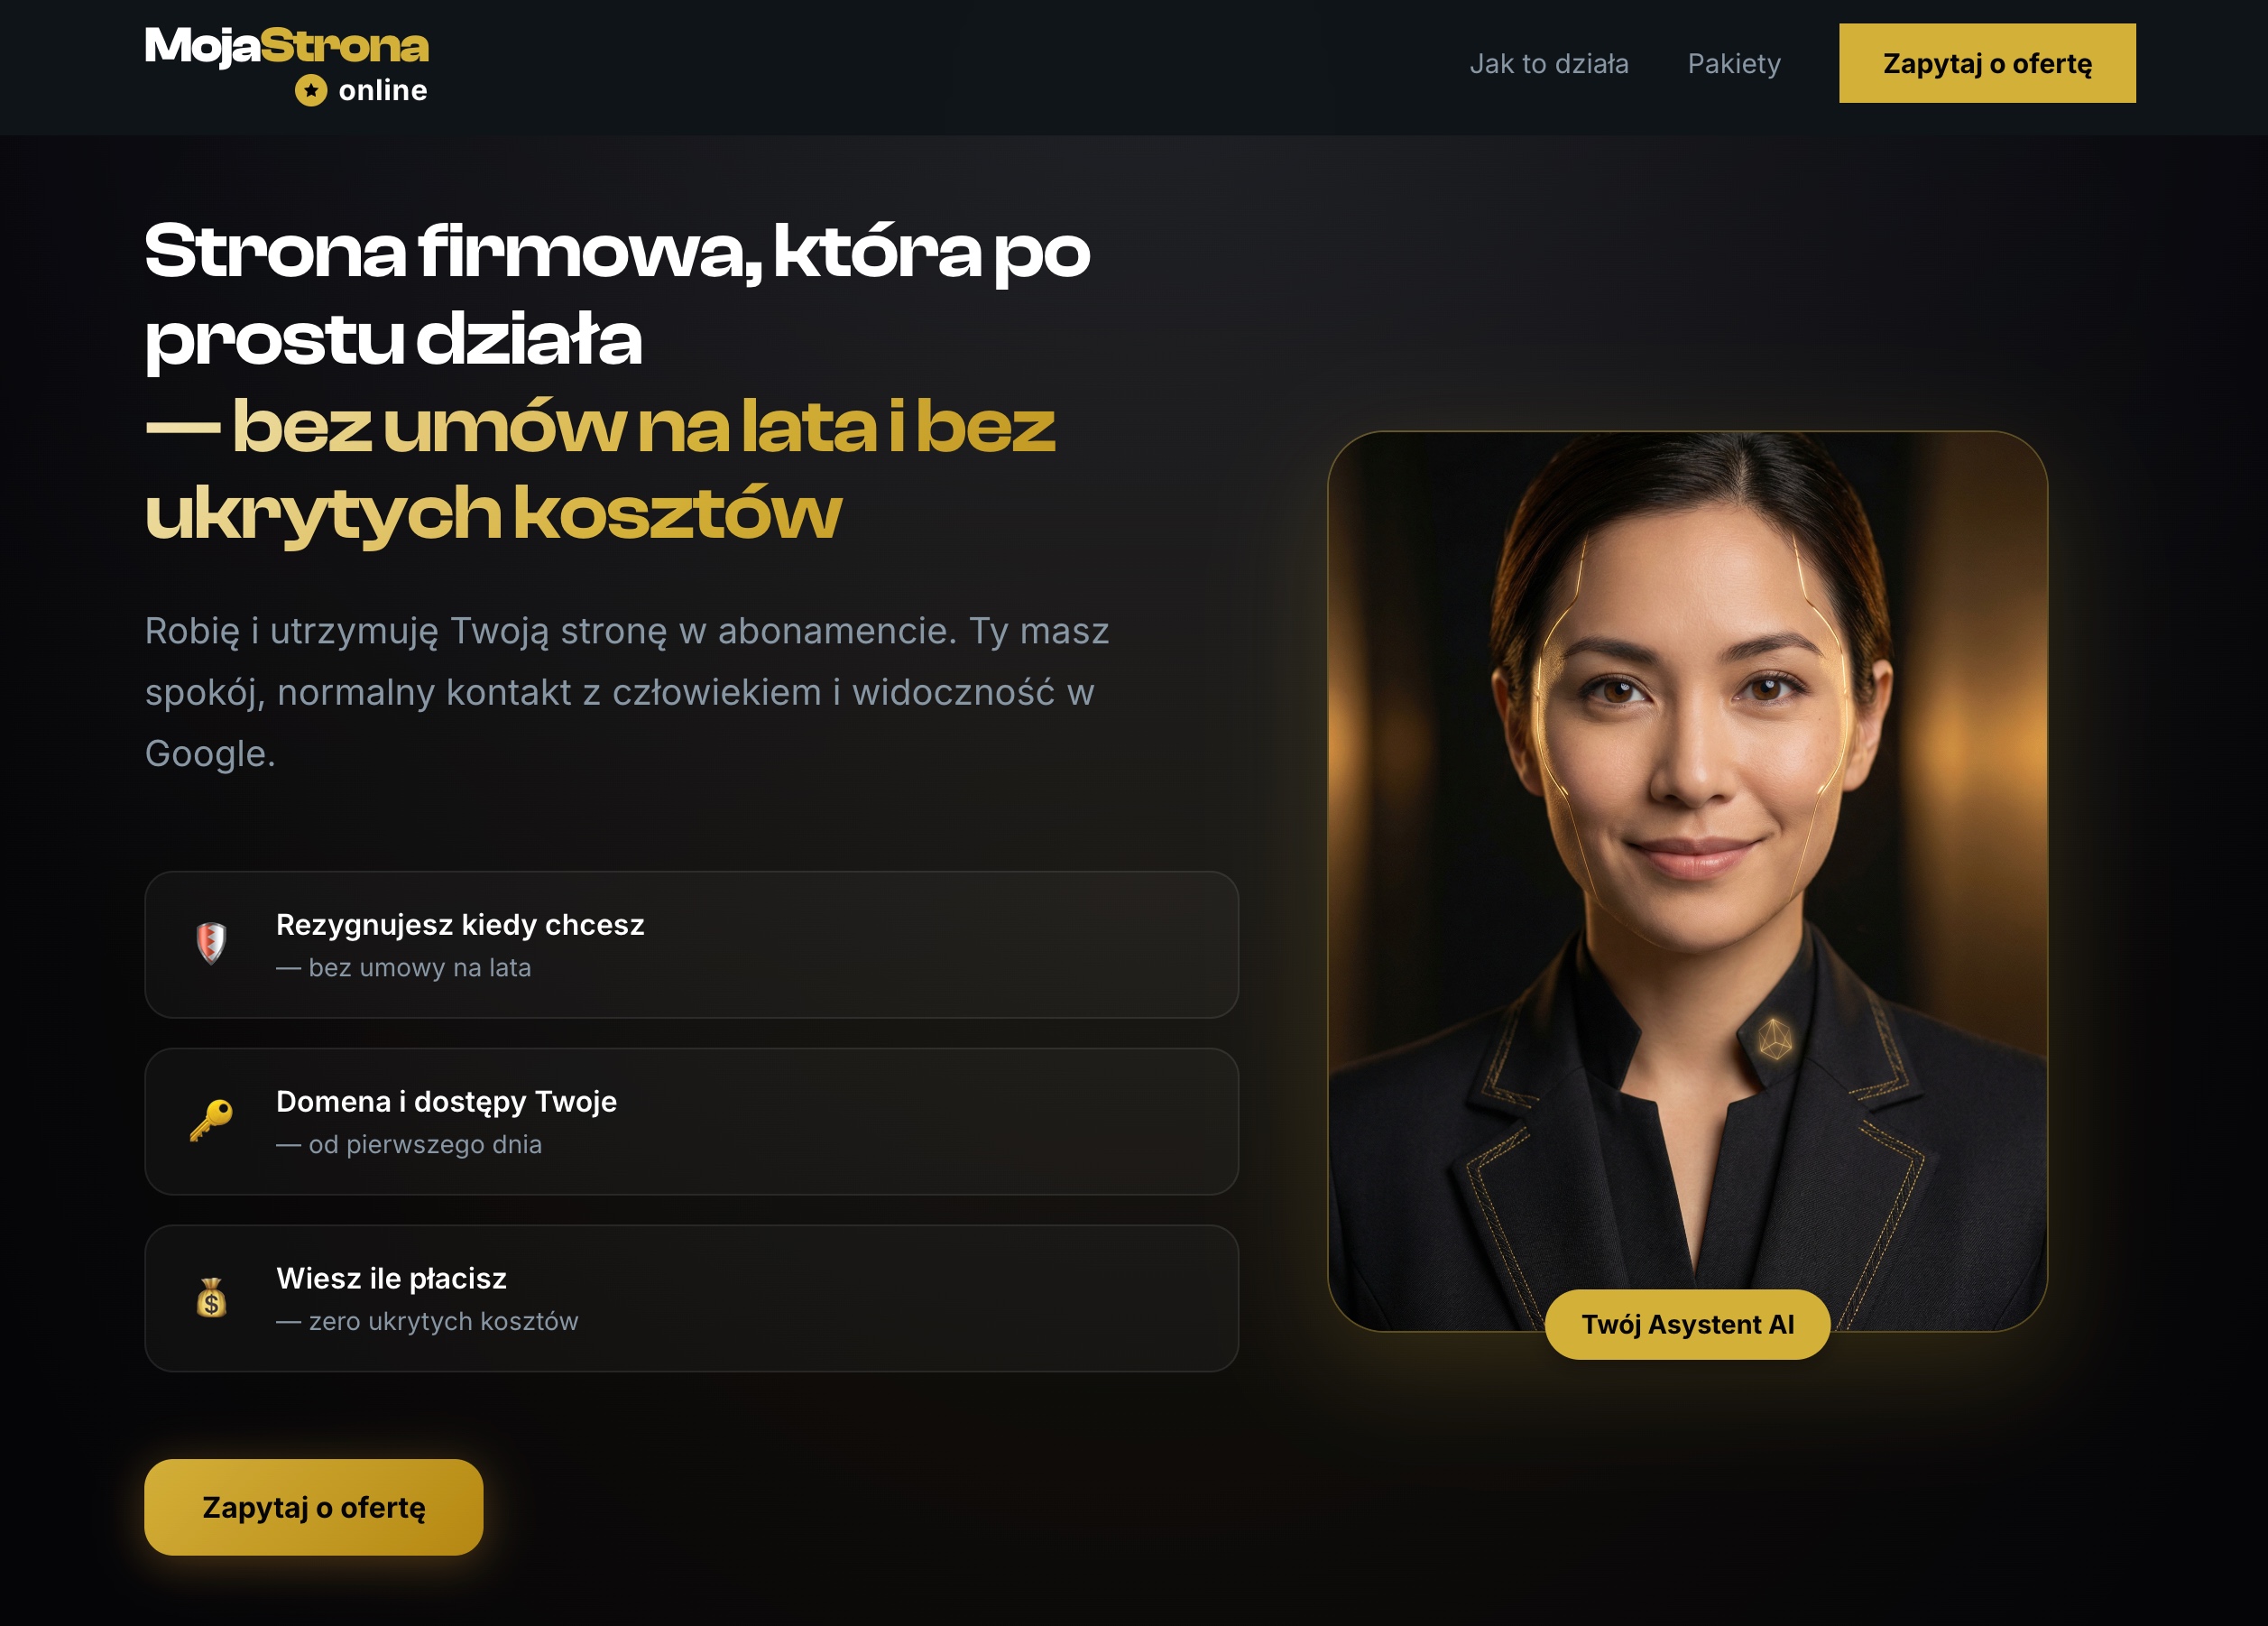Click the money bag icon
This screenshot has height=1626, width=2268.
(x=211, y=1297)
